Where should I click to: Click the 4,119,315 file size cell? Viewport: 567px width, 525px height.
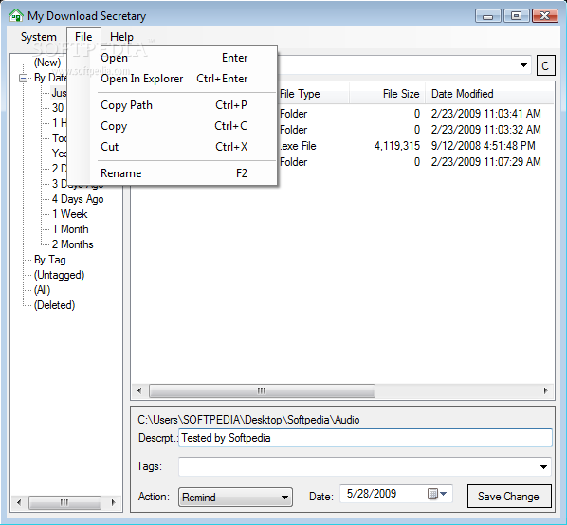397,146
